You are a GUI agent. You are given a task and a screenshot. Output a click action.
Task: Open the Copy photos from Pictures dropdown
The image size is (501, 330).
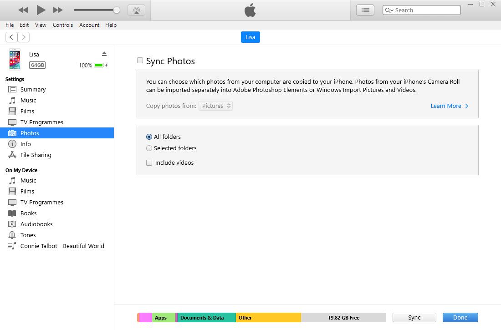(216, 106)
